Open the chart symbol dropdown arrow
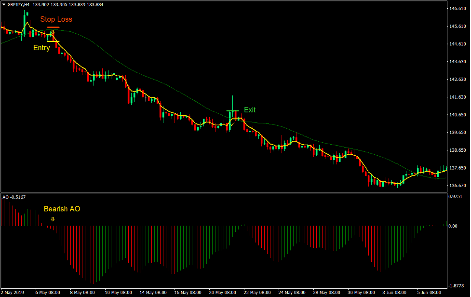 click(x=4, y=3)
